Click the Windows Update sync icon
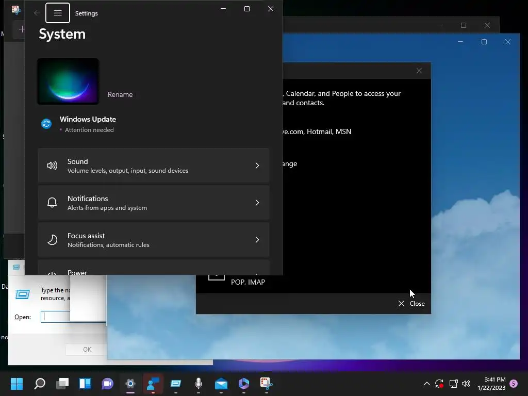528x396 pixels. click(46, 124)
